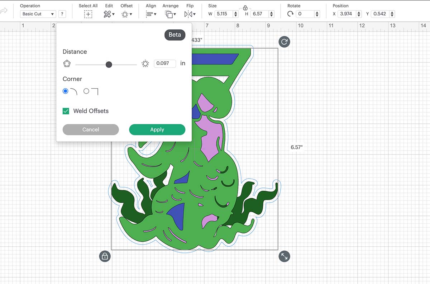The height and width of the screenshot is (284, 430).
Task: Click the Rotate angle input field
Action: click(x=305, y=14)
